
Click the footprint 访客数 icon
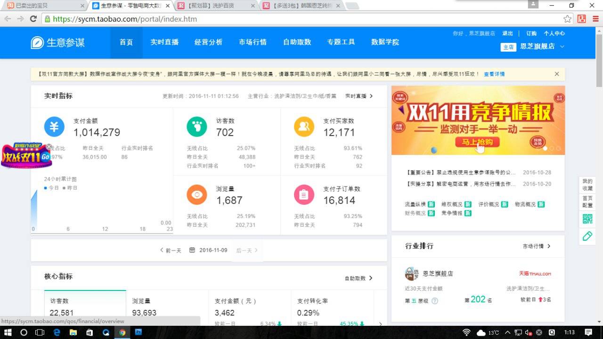click(x=196, y=127)
